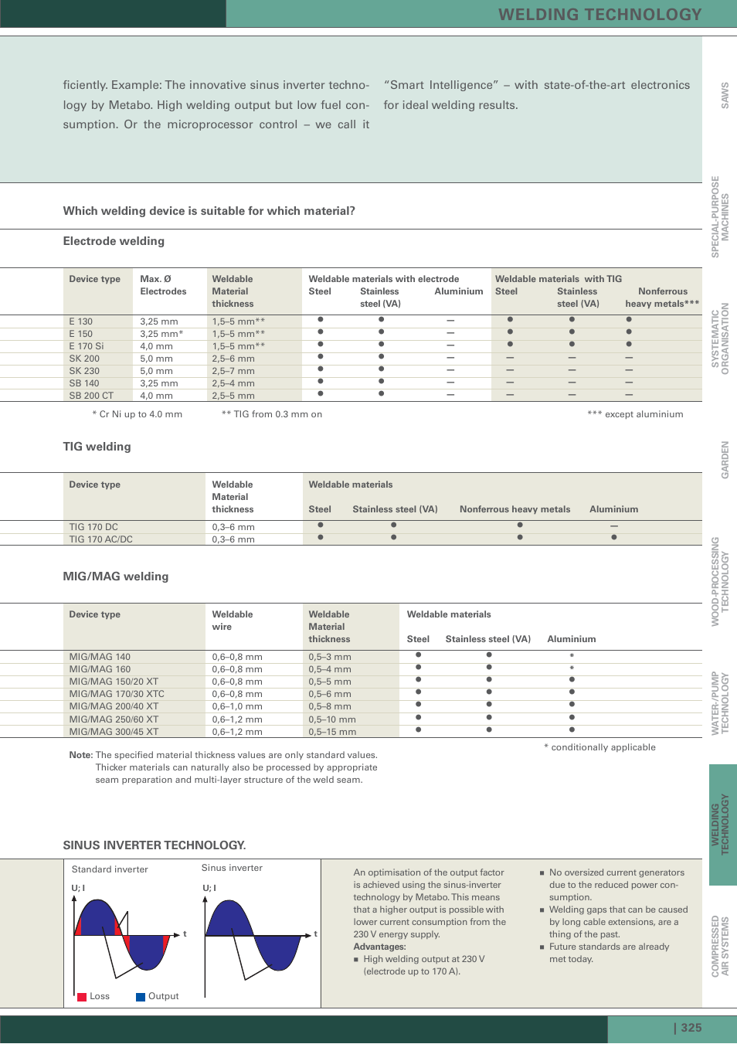Click the '*** except aluminium' footnote
Image resolution: width=737 pixels, height=1044 pixels.
click(x=635, y=414)
